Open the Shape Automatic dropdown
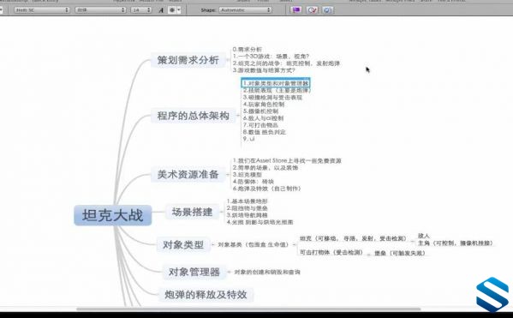The height and width of the screenshot is (318, 513). (246, 10)
